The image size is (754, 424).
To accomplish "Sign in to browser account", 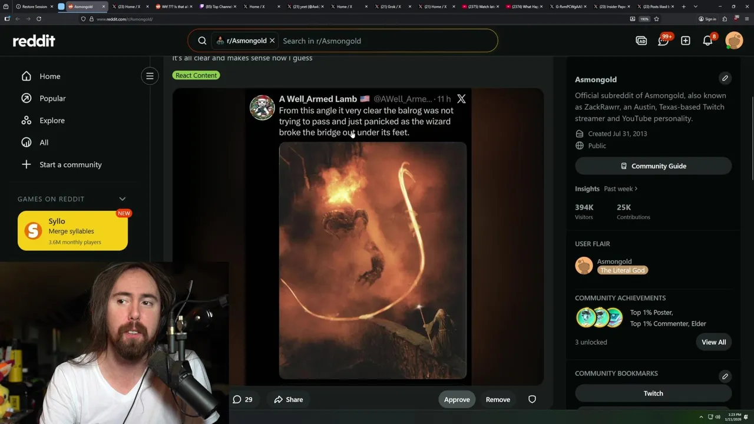I will click(x=707, y=19).
